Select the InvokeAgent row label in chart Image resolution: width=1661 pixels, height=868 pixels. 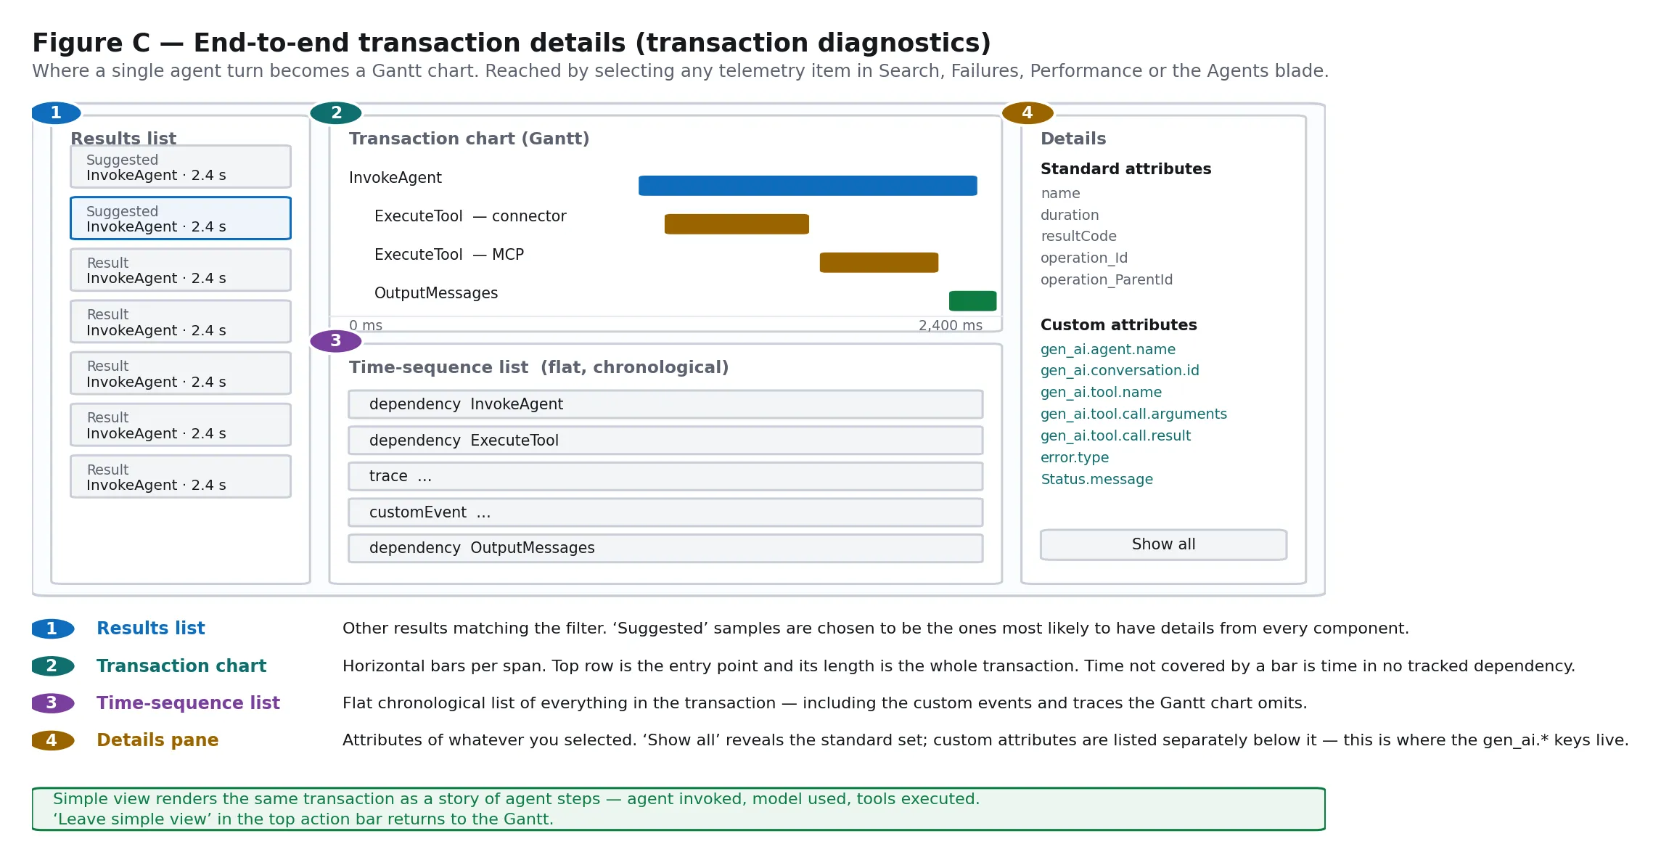(x=395, y=178)
